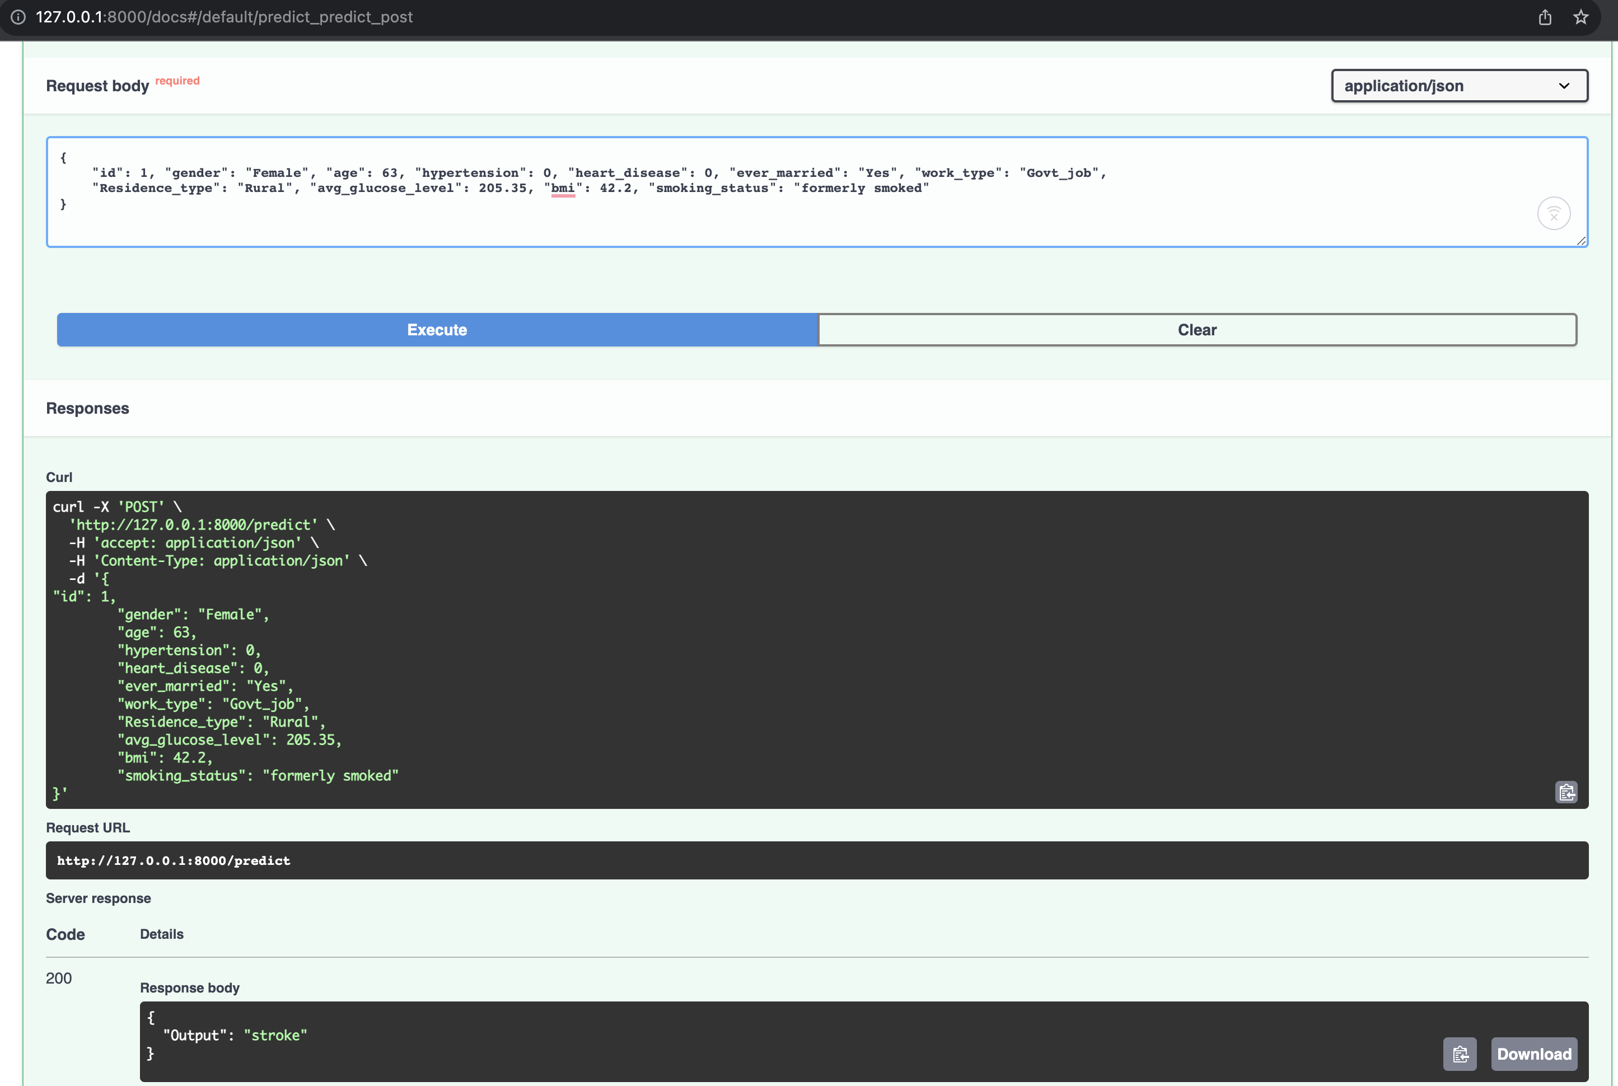The height and width of the screenshot is (1086, 1618).
Task: Click the "gender": "Female" line in curl
Action: click(x=193, y=614)
